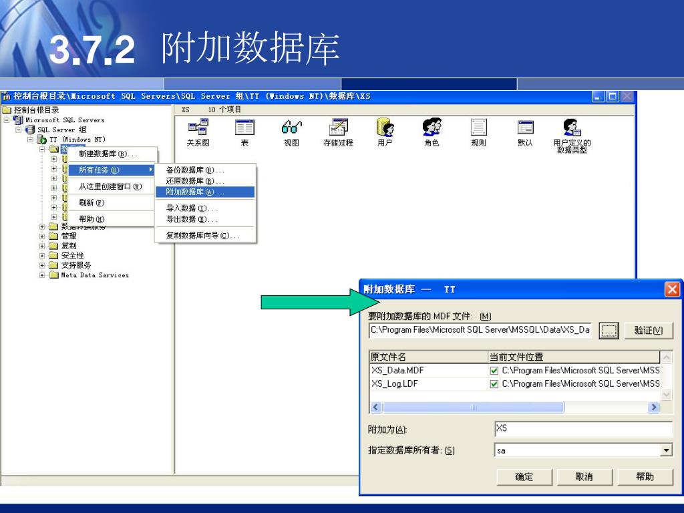Click the 验证(V) verify button
The image size is (684, 513).
click(649, 331)
